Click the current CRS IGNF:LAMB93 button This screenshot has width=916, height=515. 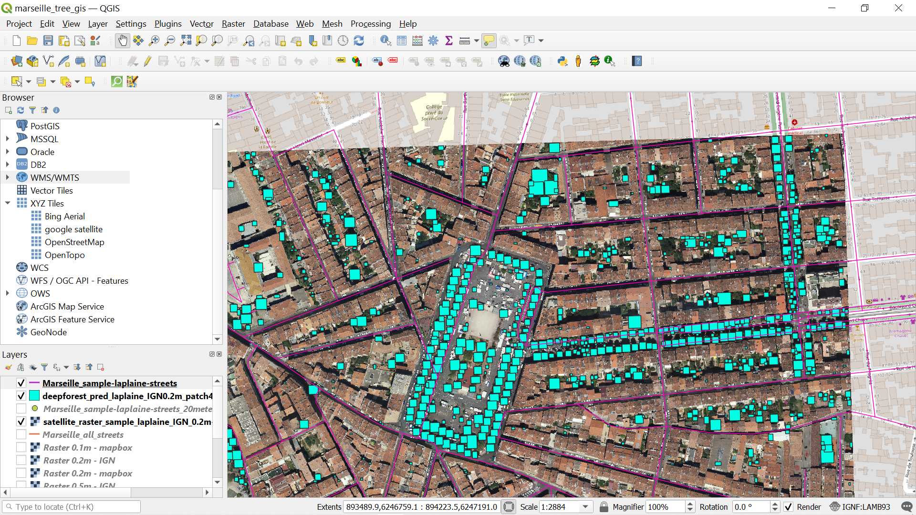coord(860,507)
